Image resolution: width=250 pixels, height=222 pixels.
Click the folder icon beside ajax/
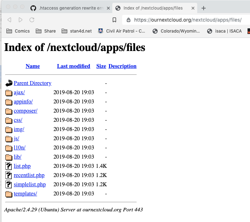click(x=9, y=93)
